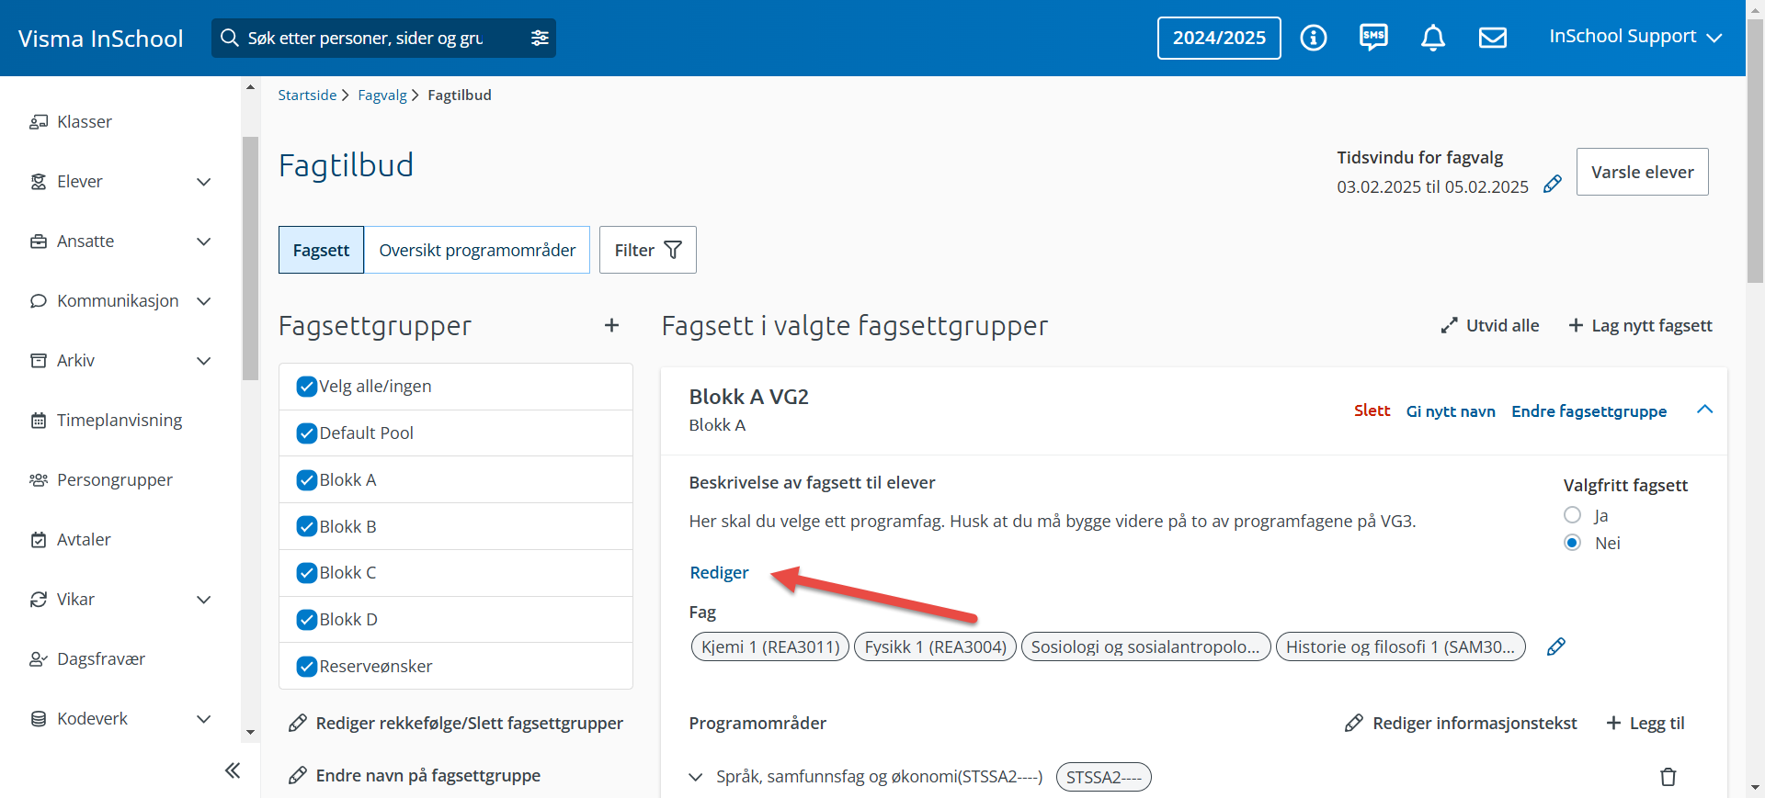Click Slett for Blokk A VG2
Image resolution: width=1765 pixels, height=798 pixels.
tap(1372, 410)
